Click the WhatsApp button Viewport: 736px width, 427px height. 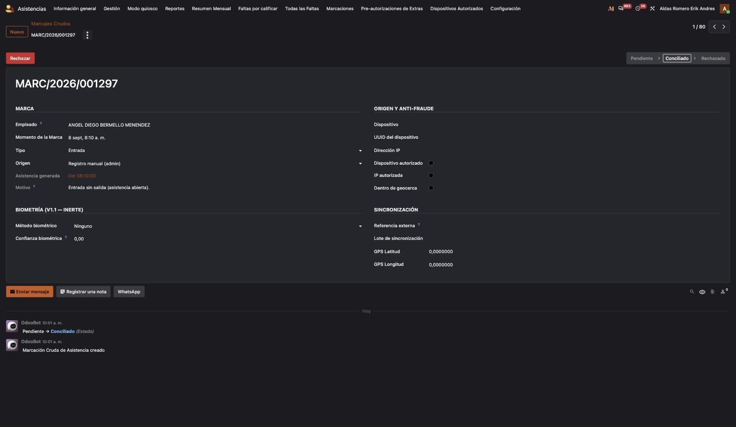click(129, 292)
